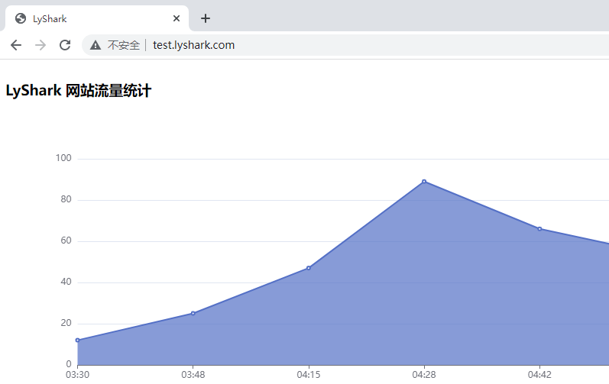The height and width of the screenshot is (384, 609).
Task: Click the 60 label on the y-axis
Action: point(66,241)
